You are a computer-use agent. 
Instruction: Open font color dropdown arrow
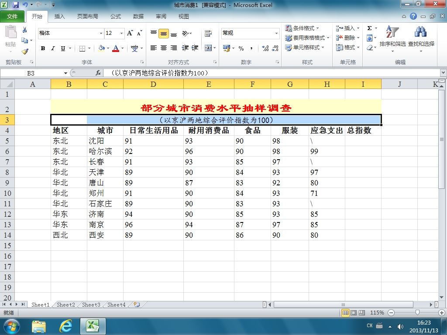pyautogui.click(x=123, y=48)
